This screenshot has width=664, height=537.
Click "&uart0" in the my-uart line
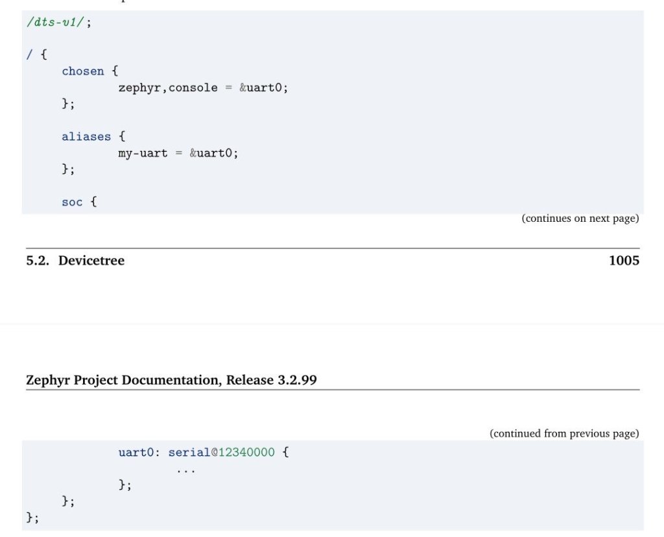point(214,154)
